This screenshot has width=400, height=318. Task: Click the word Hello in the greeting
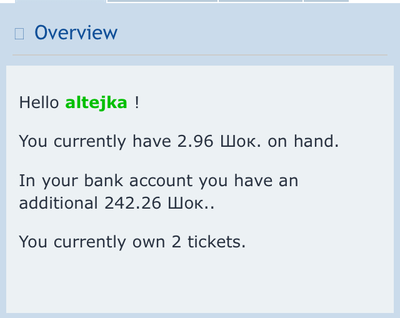[40, 102]
